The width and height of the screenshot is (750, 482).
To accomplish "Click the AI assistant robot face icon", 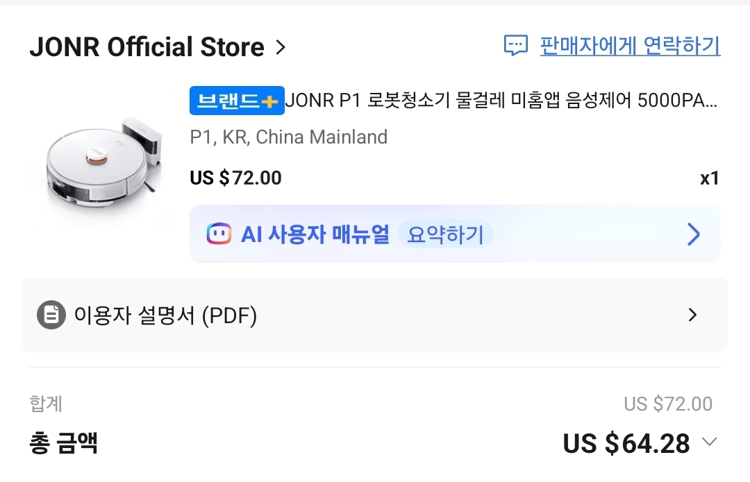I will pos(219,234).
